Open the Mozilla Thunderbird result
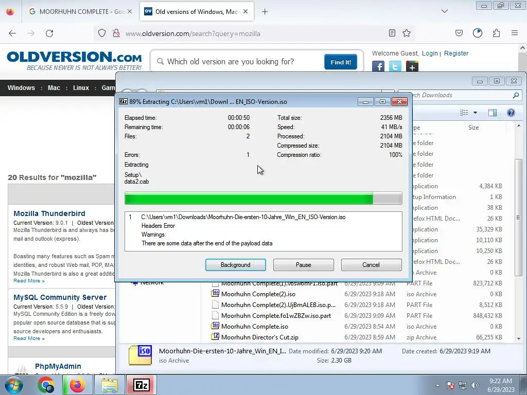This screenshot has height=395, width=527. [49, 213]
